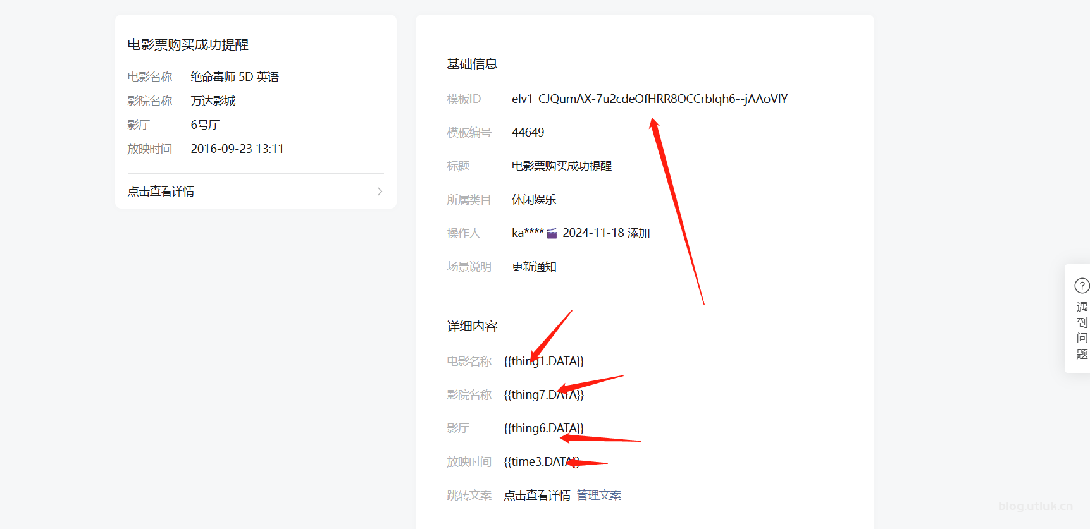Click the {{thing7.DATA}} field value

(x=544, y=395)
